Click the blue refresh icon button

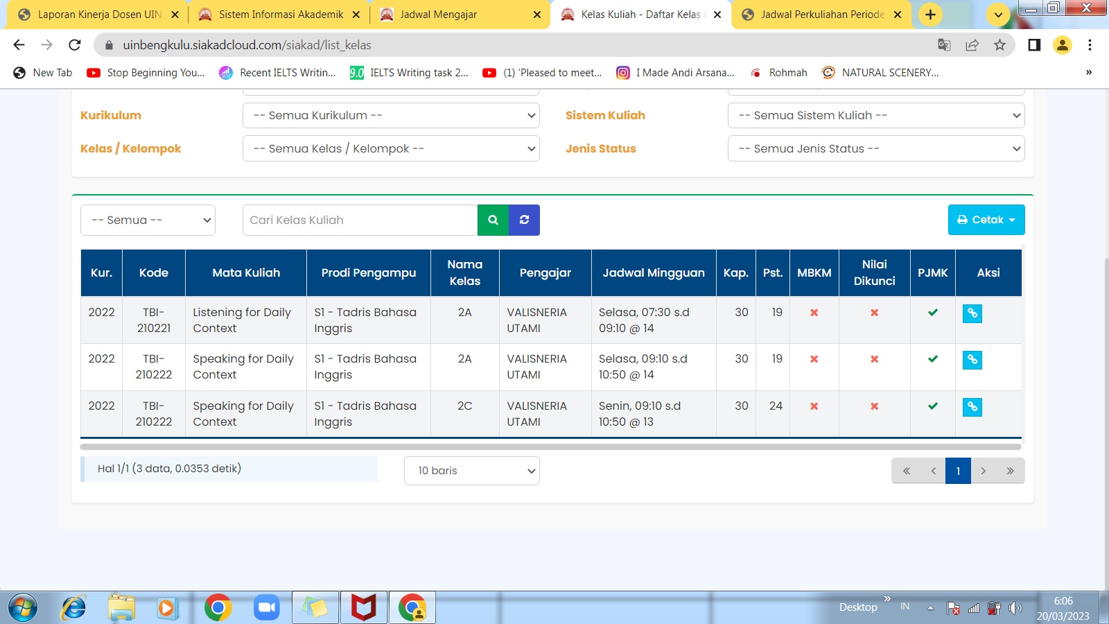pos(524,220)
